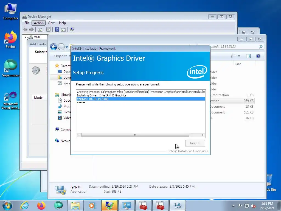The image size is (281, 211).
Task: Open Internet Explorer from the taskbar
Action: click(x=24, y=206)
